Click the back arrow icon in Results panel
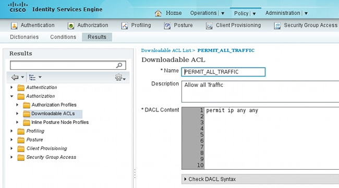The image size is (339, 188). tap(15, 77)
